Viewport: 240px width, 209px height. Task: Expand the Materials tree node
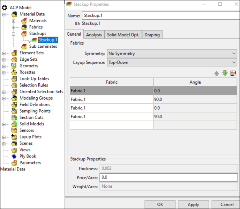coord(14,21)
